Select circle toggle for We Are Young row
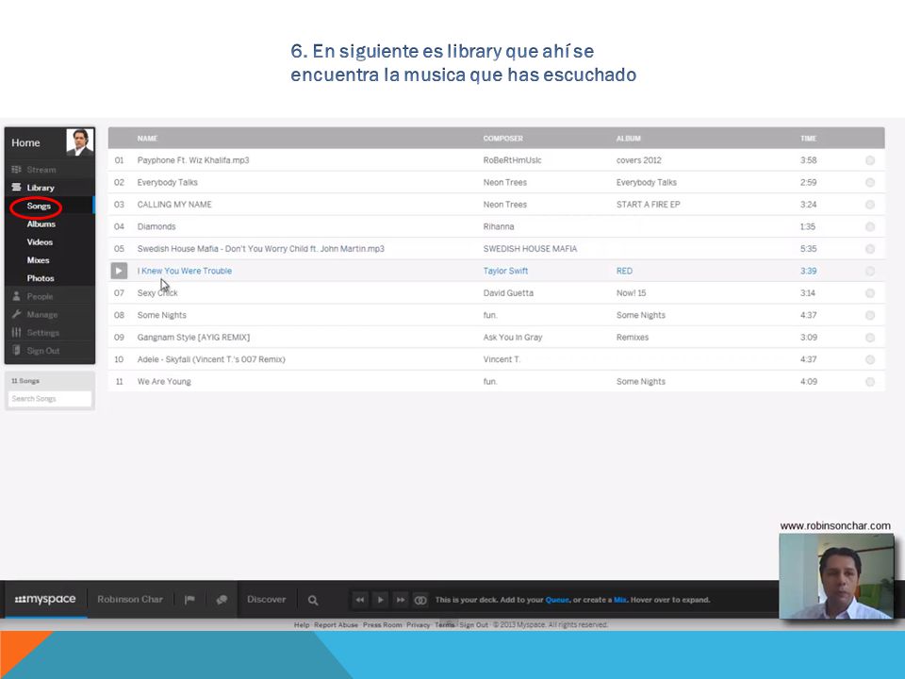Image resolution: width=905 pixels, height=679 pixels. click(x=870, y=382)
